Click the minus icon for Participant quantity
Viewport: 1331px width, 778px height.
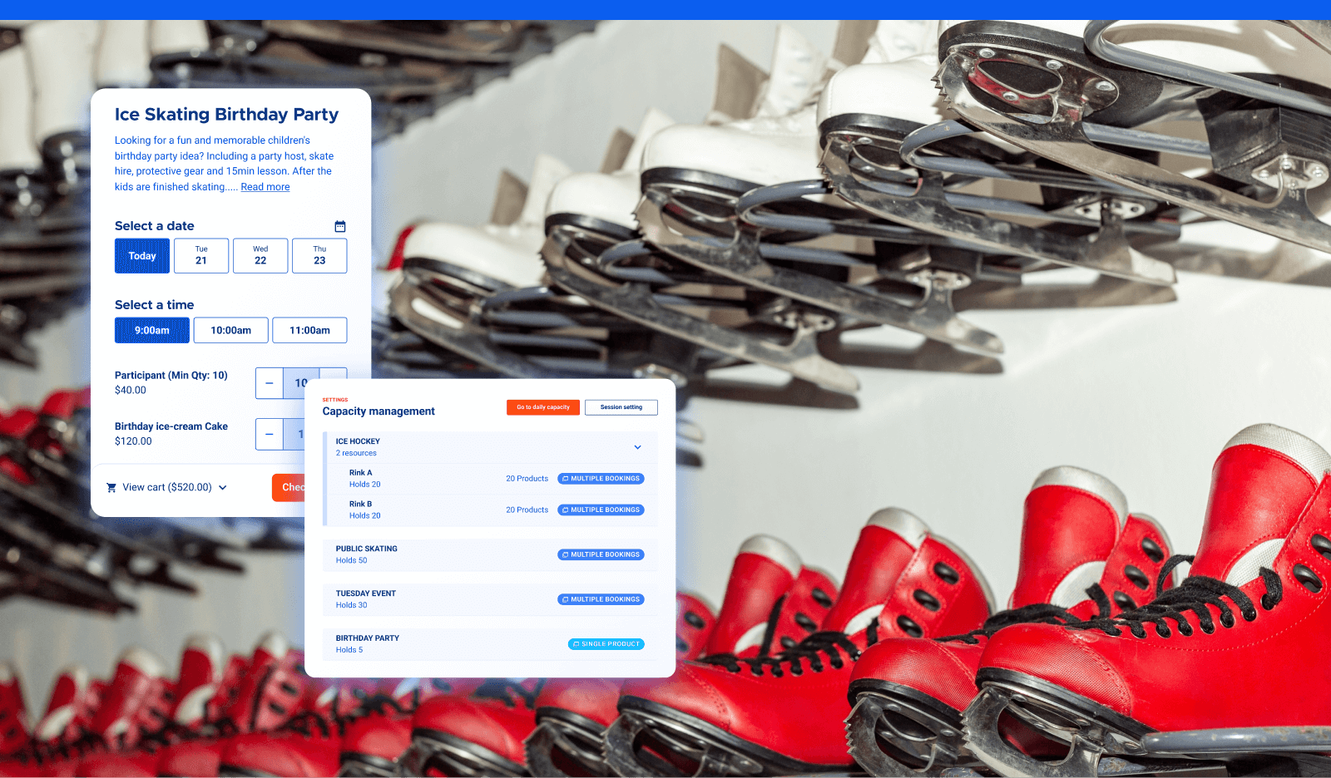point(269,383)
